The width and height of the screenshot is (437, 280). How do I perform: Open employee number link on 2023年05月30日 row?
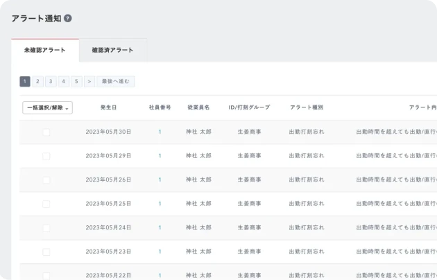click(x=160, y=132)
